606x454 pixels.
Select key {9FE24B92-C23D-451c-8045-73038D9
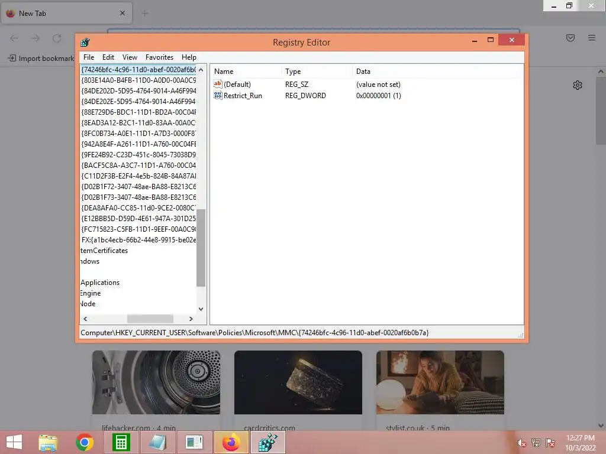coord(138,154)
